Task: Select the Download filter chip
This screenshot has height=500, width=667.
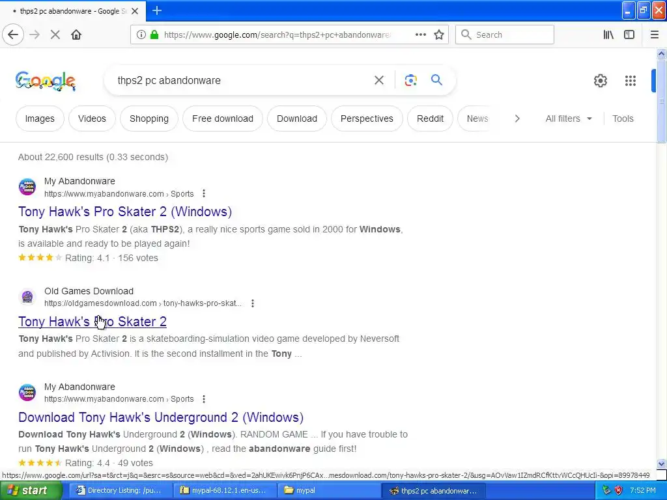Action: coord(297,118)
